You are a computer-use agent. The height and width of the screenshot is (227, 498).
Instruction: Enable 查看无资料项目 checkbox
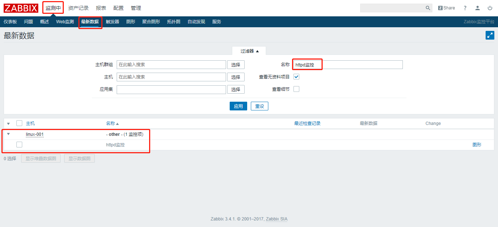(296, 77)
